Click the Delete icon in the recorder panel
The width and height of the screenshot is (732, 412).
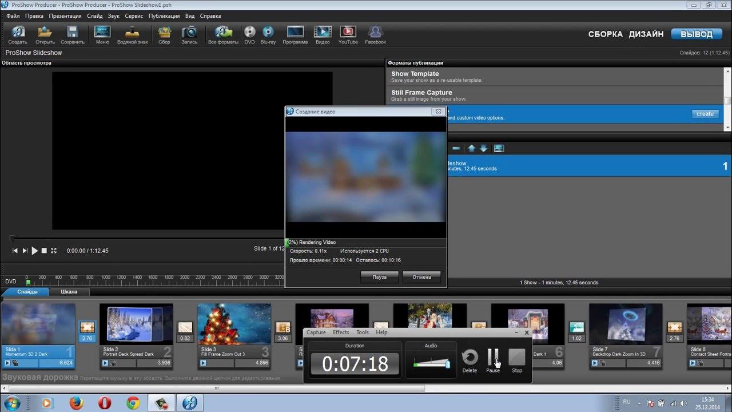click(x=470, y=360)
